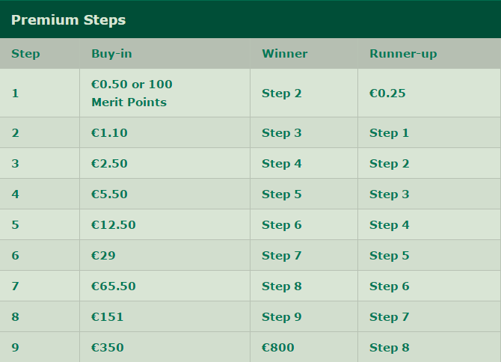The width and height of the screenshot is (501, 362).
Task: Select the €2.50 buy-in cell
Action: (109, 164)
